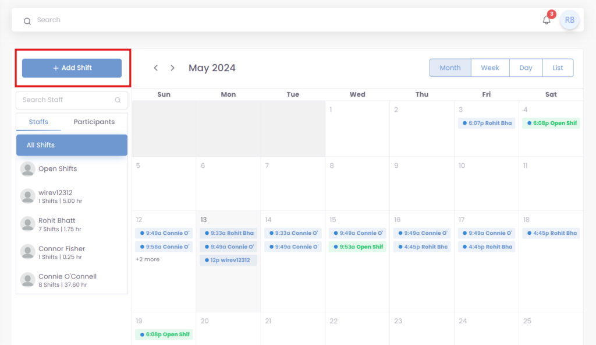Select the All Shifts filter
596x345 pixels.
pos(72,145)
